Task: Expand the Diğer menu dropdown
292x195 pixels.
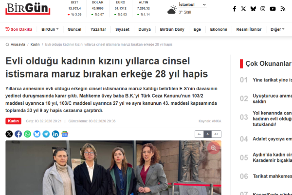Action: pos(277,29)
